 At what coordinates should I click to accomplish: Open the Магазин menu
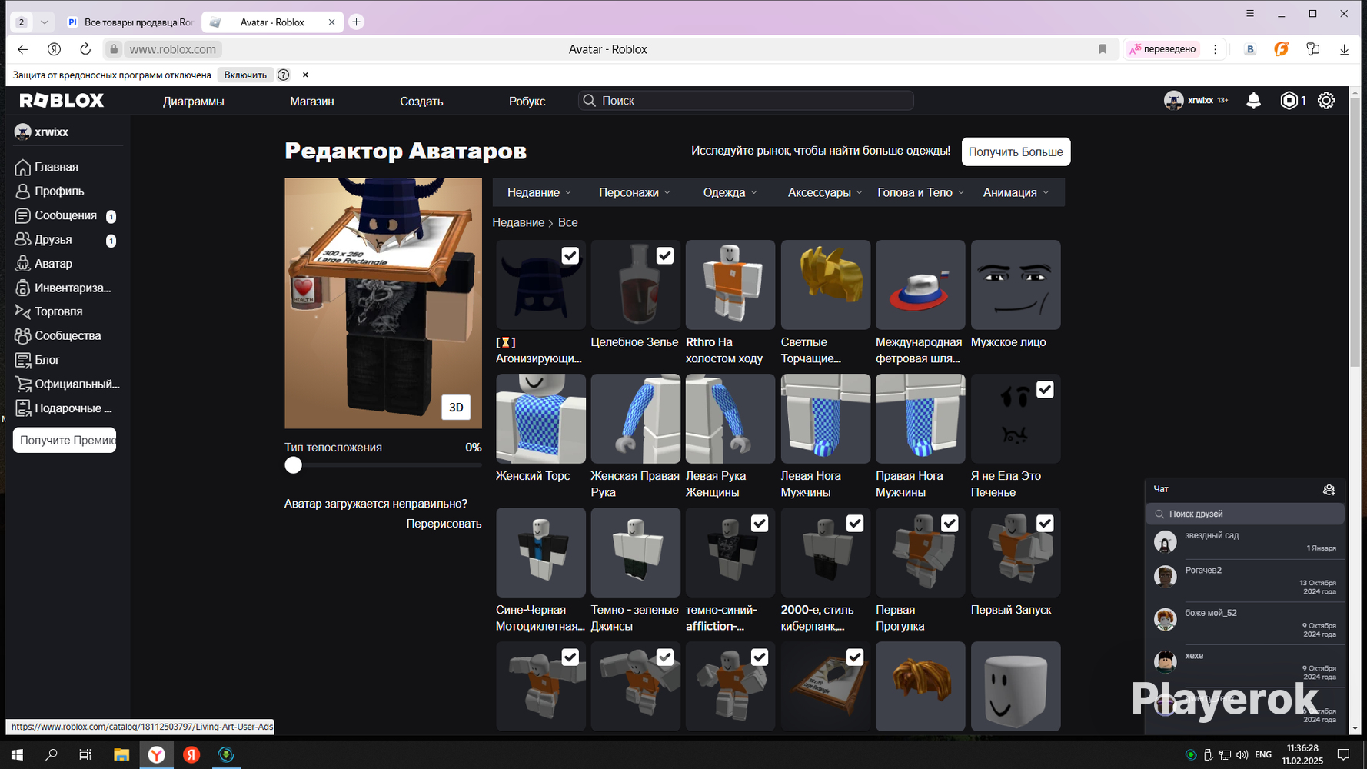pos(312,102)
